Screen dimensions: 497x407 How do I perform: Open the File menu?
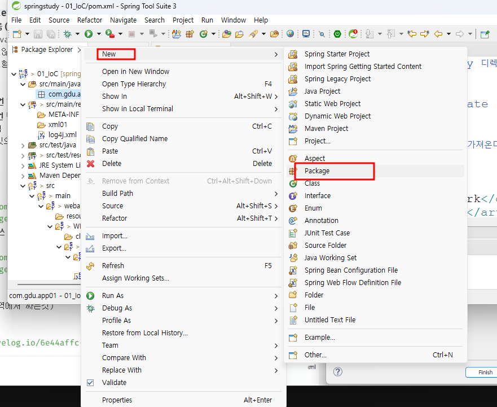pos(16,20)
